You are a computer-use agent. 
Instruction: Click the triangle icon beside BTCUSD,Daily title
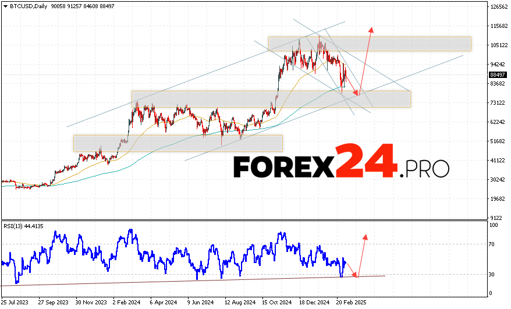tap(5, 7)
